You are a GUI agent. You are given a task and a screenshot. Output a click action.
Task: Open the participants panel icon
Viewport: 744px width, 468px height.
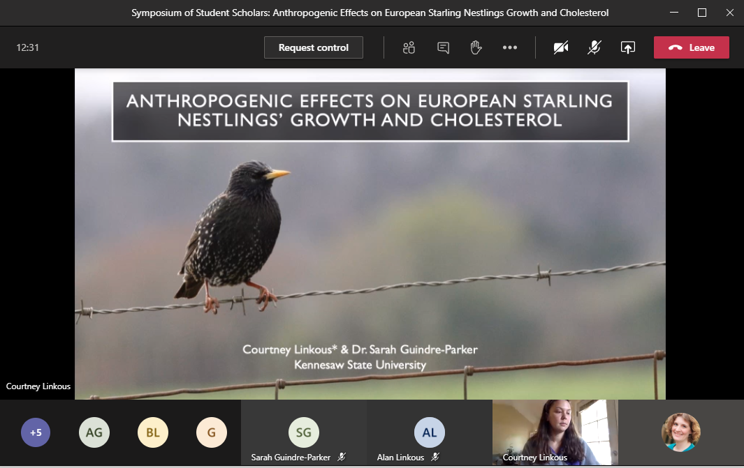coord(409,47)
